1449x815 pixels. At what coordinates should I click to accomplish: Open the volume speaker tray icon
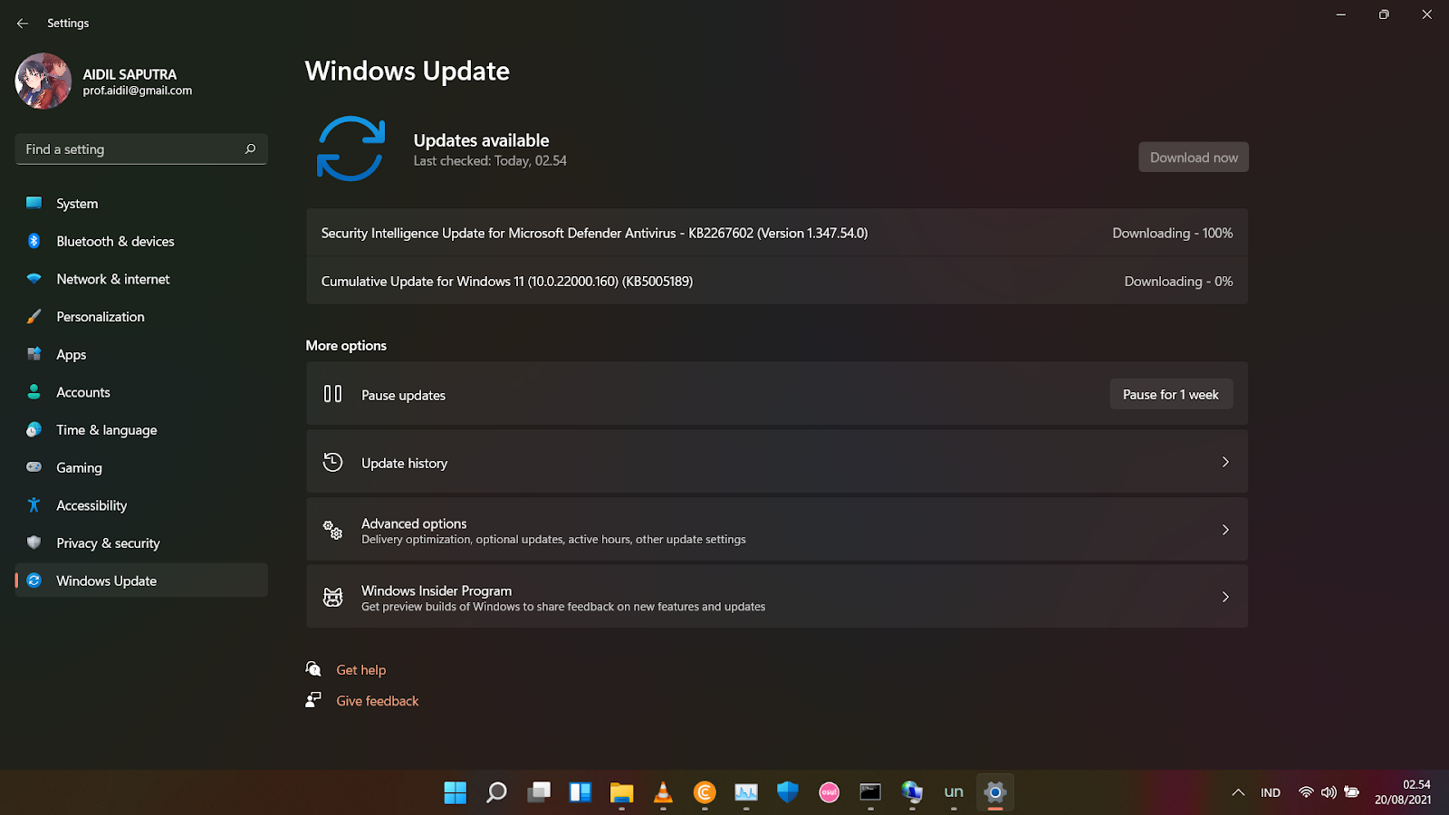coord(1329,792)
